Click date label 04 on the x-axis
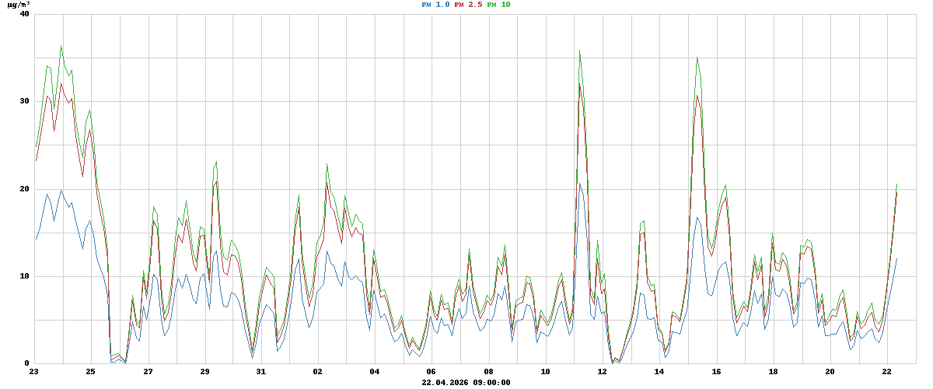 (x=375, y=372)
